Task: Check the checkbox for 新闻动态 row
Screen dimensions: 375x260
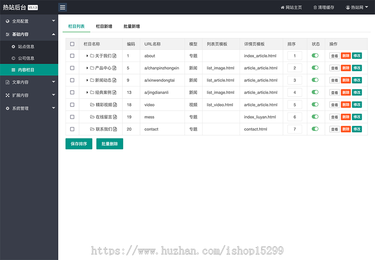Action: [x=72, y=80]
